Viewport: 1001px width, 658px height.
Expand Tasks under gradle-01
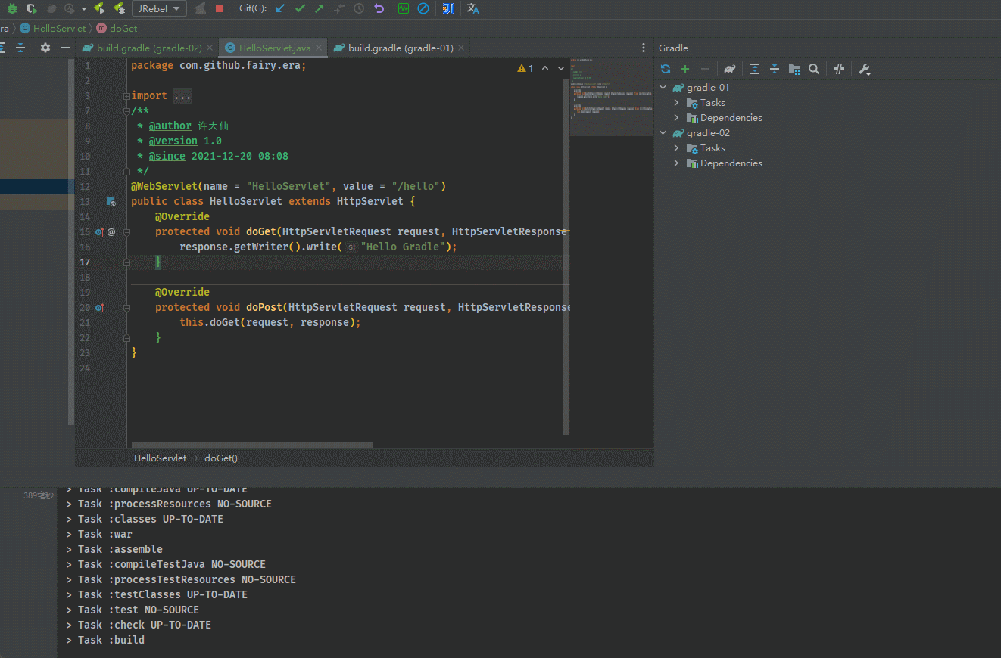pos(676,103)
